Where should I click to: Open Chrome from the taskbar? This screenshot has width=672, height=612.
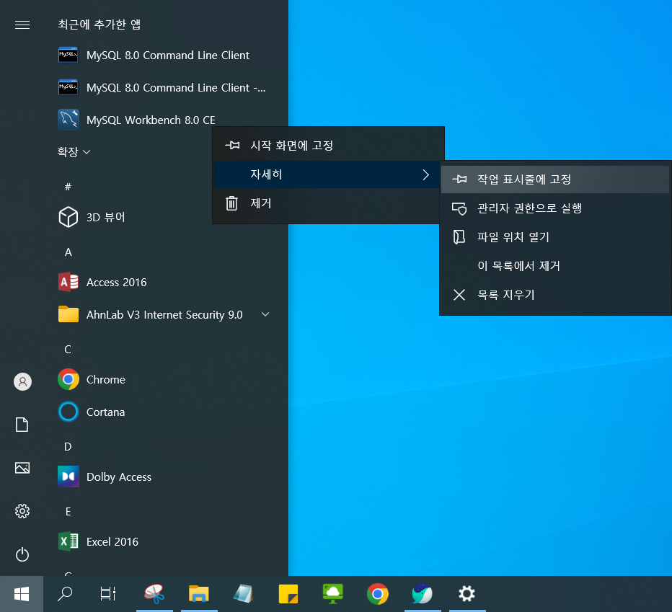pyautogui.click(x=378, y=594)
